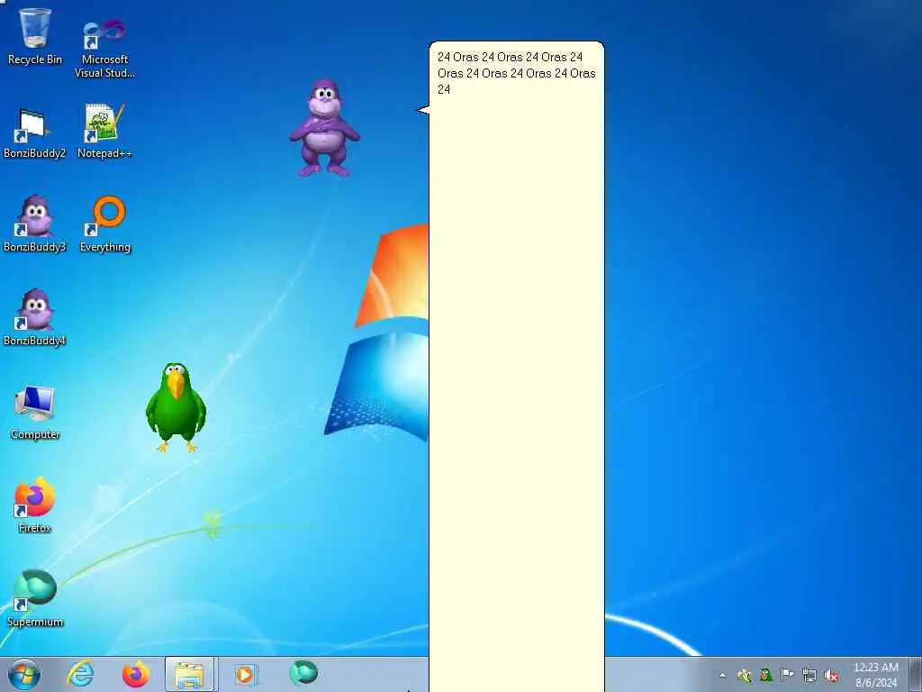Launch Firefox from the taskbar
922x692 pixels.
tap(135, 674)
